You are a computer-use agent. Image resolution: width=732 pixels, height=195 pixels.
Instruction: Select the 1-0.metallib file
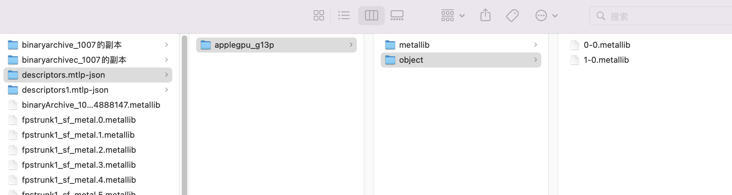coord(606,60)
